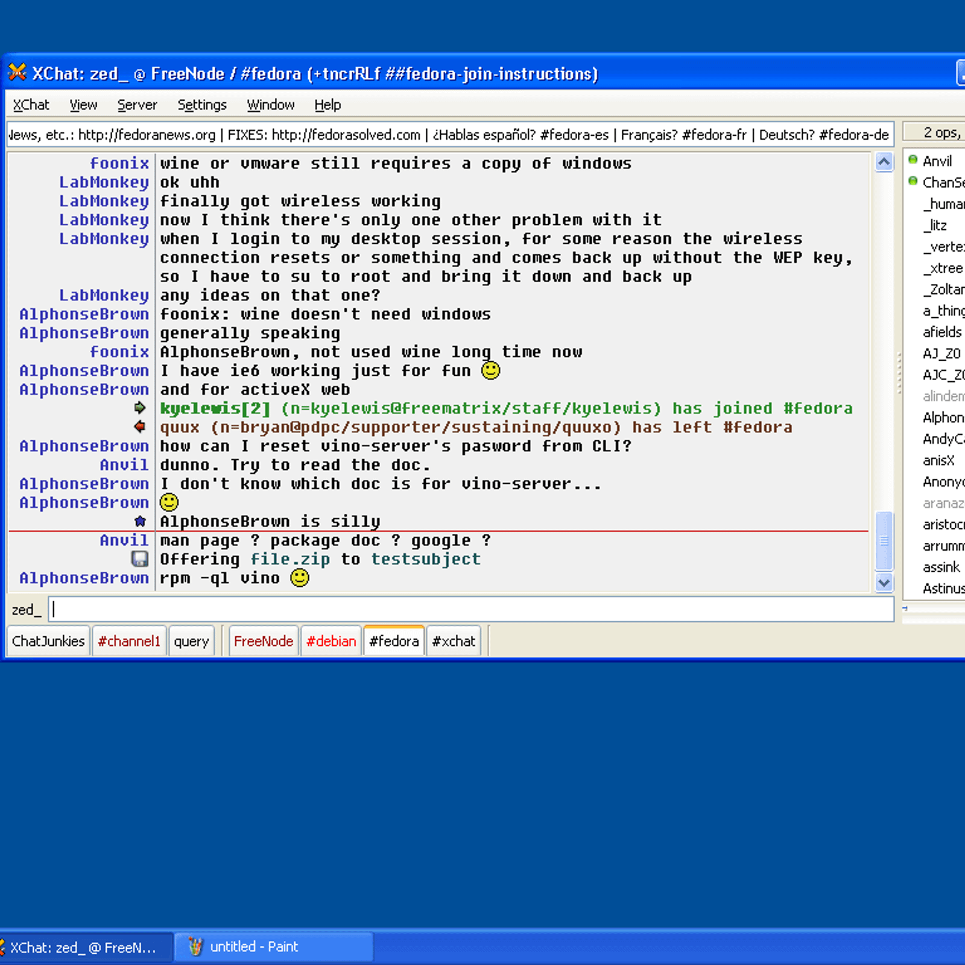Open the XChat menu
This screenshot has height=965, width=965.
click(x=31, y=105)
